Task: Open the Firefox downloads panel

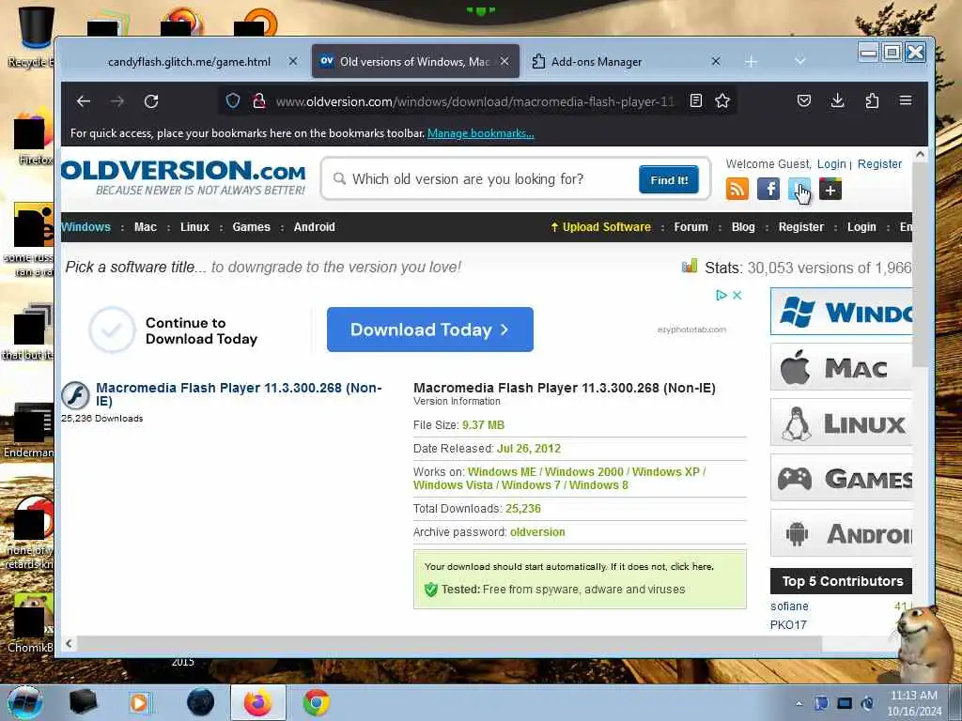Action: coord(837,100)
